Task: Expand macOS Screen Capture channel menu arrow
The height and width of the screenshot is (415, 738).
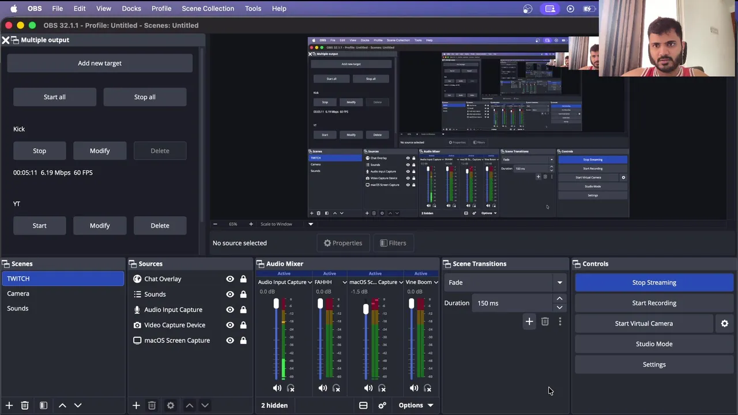Action: click(401, 282)
